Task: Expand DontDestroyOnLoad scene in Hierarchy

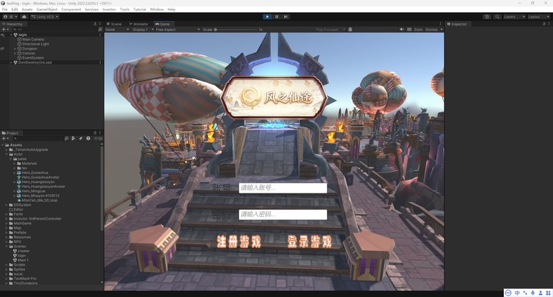Action: pos(11,62)
